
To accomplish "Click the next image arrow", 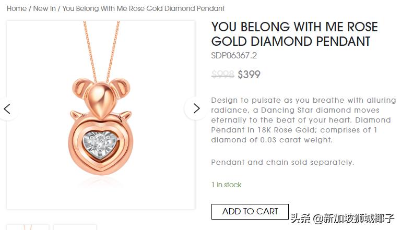I will (x=196, y=108).
